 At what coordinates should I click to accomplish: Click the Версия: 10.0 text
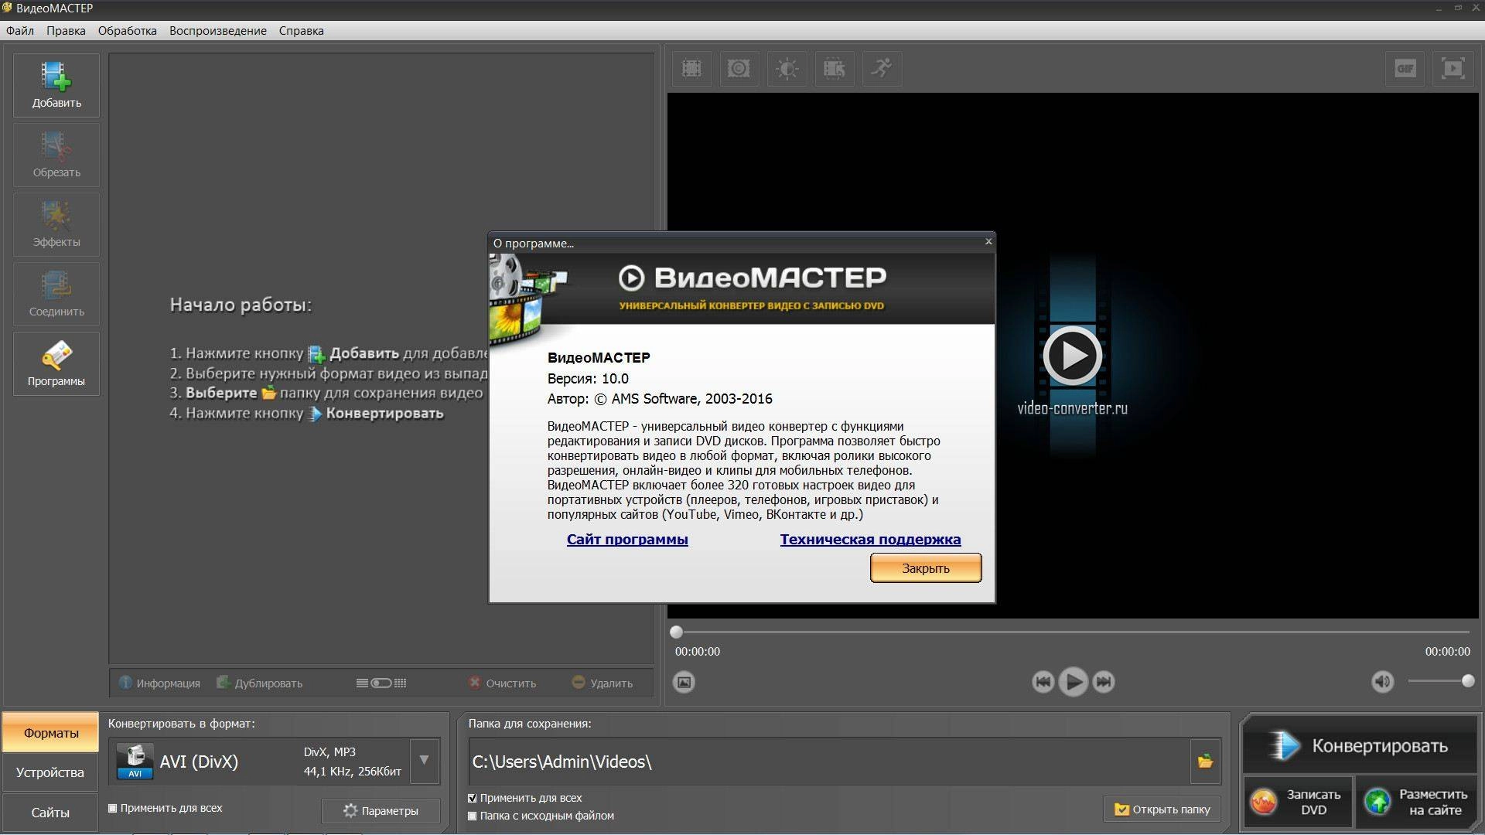(588, 379)
